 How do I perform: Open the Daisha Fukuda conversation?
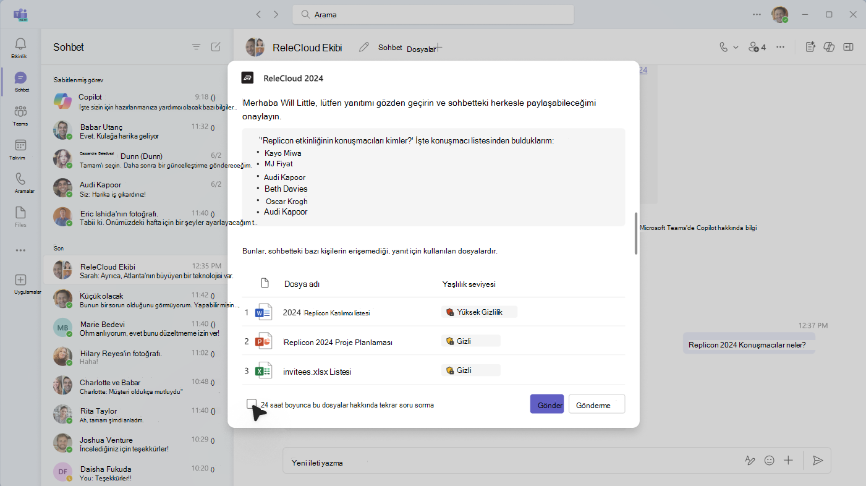pyautogui.click(x=137, y=472)
